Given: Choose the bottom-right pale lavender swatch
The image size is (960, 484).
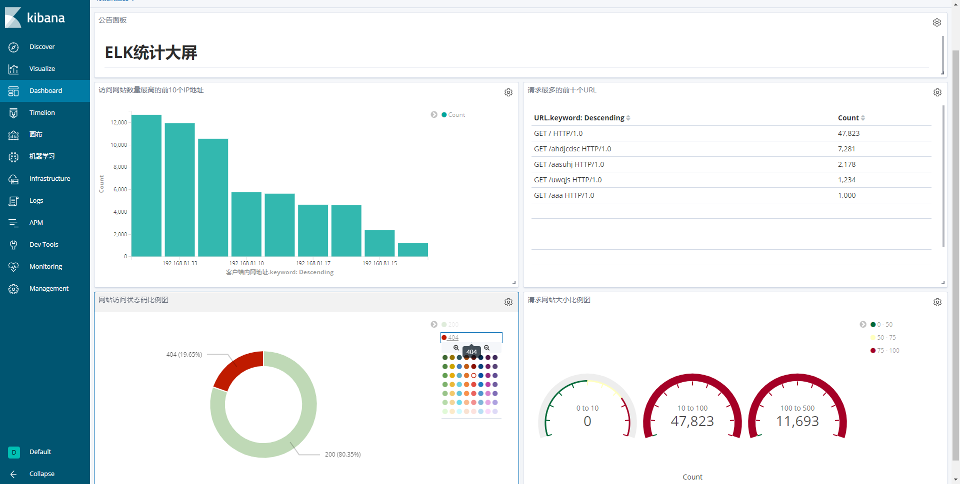Looking at the screenshot, I should 495,412.
